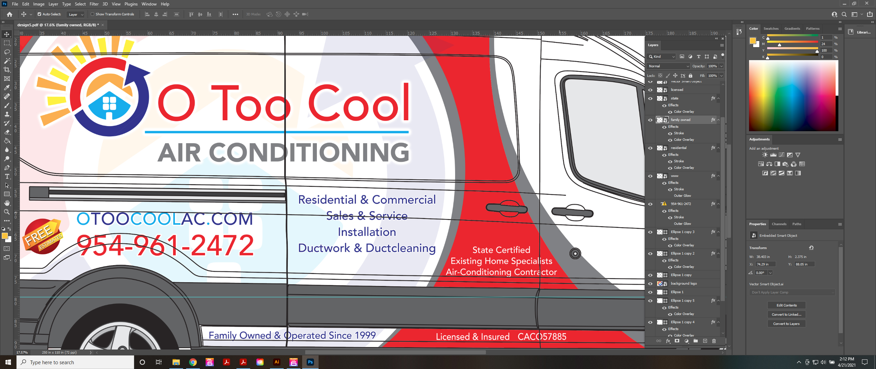
Task: Hide the residential layer
Action: [x=650, y=148]
